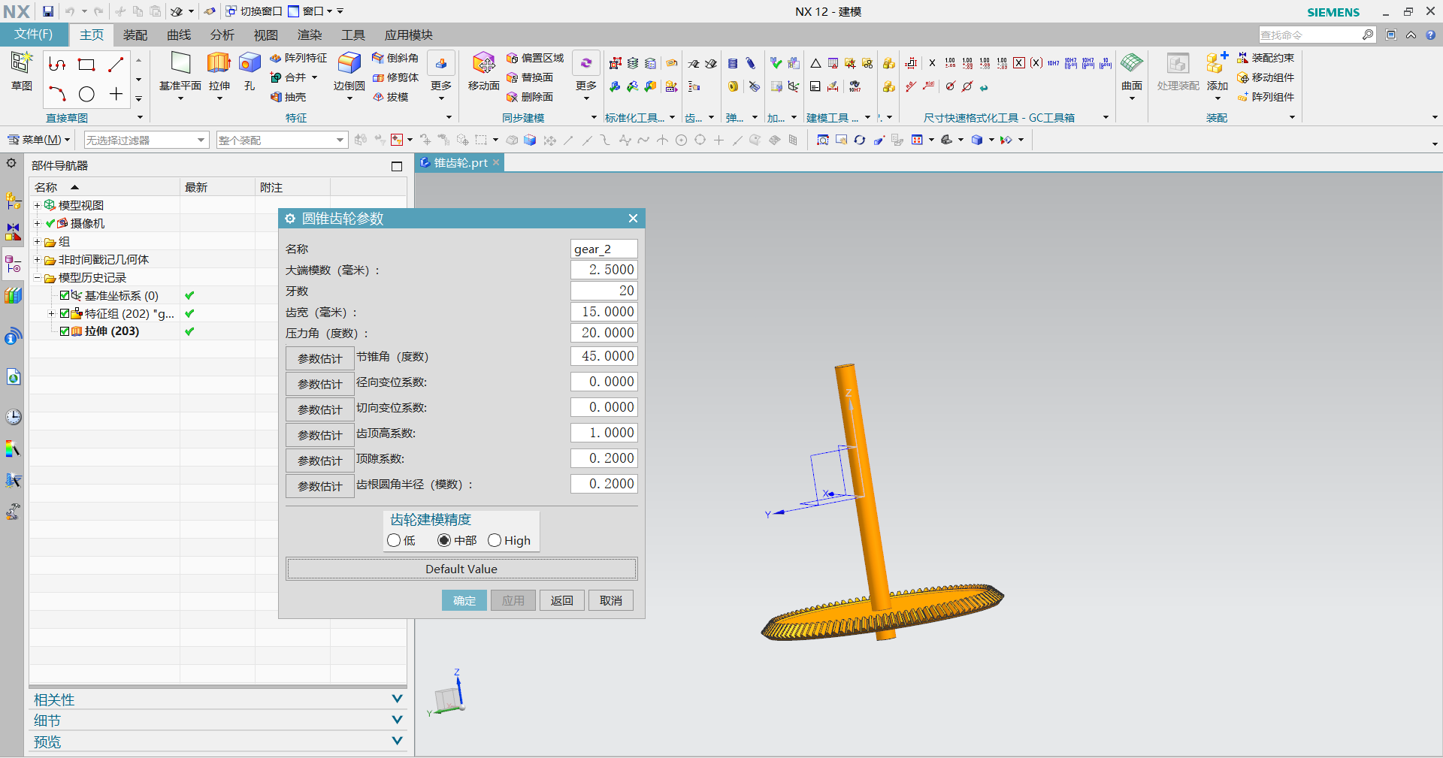1443x758 pixels.
Task: Click the 查找命令 search box
Action: [x=1310, y=35]
